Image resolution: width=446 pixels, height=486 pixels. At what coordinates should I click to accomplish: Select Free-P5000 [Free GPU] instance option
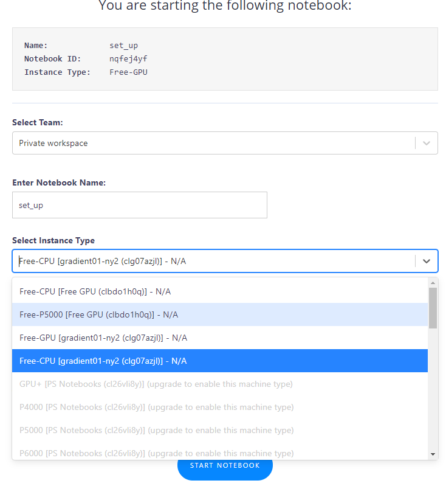pos(220,314)
